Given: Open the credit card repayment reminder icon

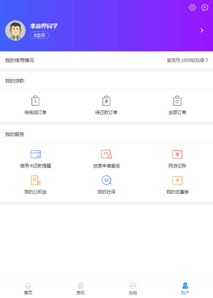Looking at the screenshot, I should 35,154.
